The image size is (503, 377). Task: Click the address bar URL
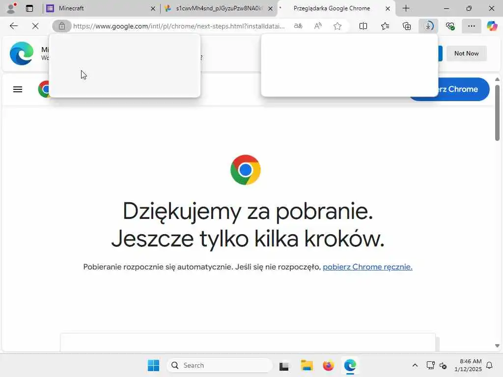[179, 26]
